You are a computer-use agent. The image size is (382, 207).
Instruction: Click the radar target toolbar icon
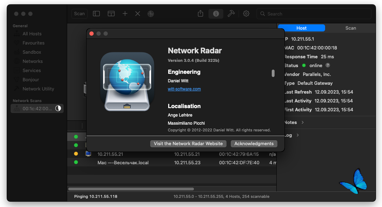pos(151,14)
